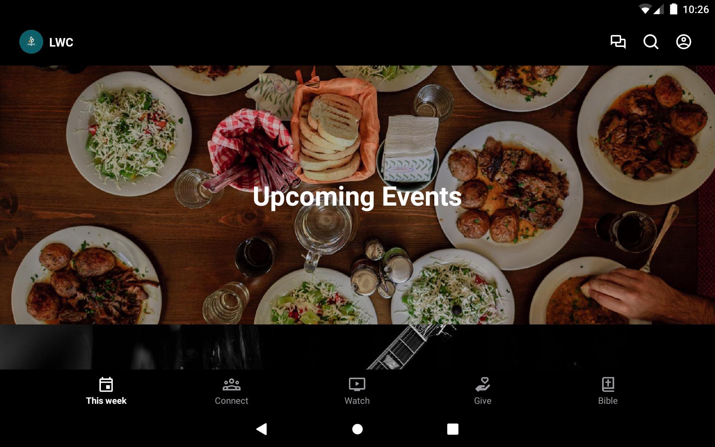The height and width of the screenshot is (447, 715).
Task: Tap the Connect people group icon
Action: click(231, 384)
